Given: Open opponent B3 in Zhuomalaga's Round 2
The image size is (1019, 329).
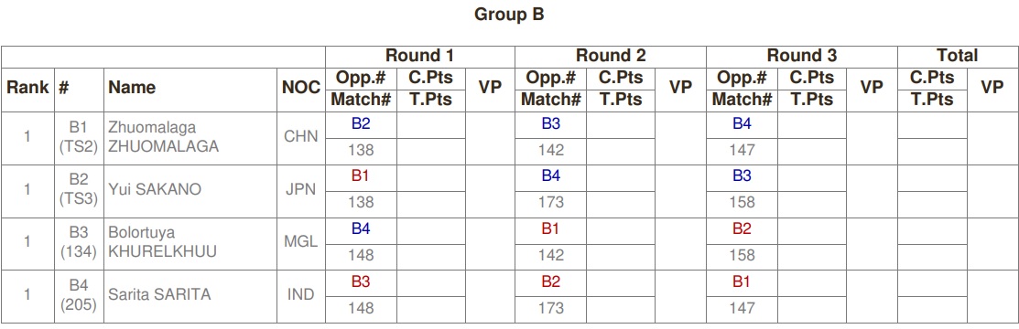Looking at the screenshot, I should [x=550, y=124].
